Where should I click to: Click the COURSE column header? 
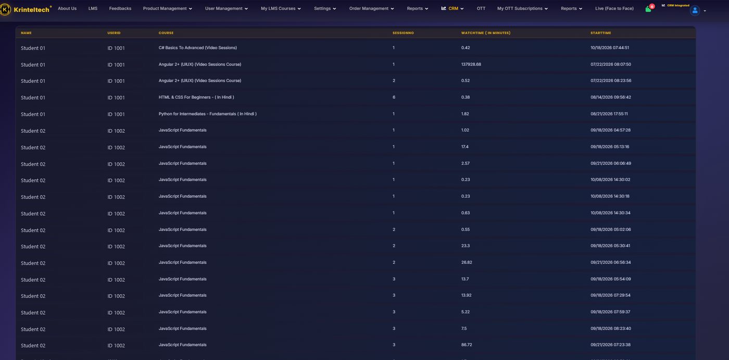click(x=166, y=33)
